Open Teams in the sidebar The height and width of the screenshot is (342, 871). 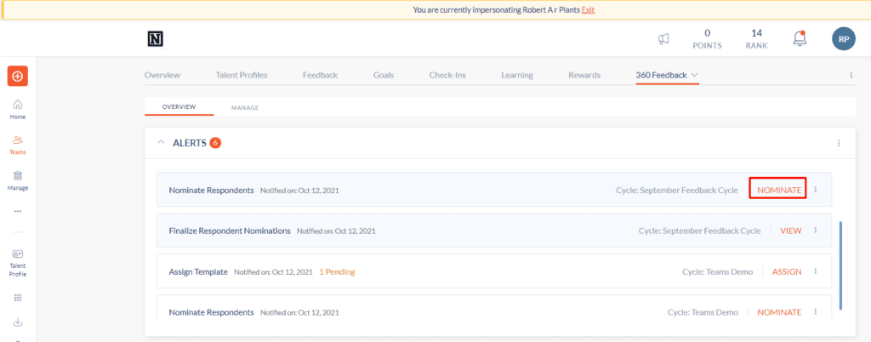tap(18, 145)
